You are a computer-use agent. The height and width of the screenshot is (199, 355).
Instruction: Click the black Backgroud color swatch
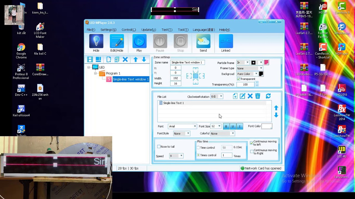pyautogui.click(x=261, y=74)
